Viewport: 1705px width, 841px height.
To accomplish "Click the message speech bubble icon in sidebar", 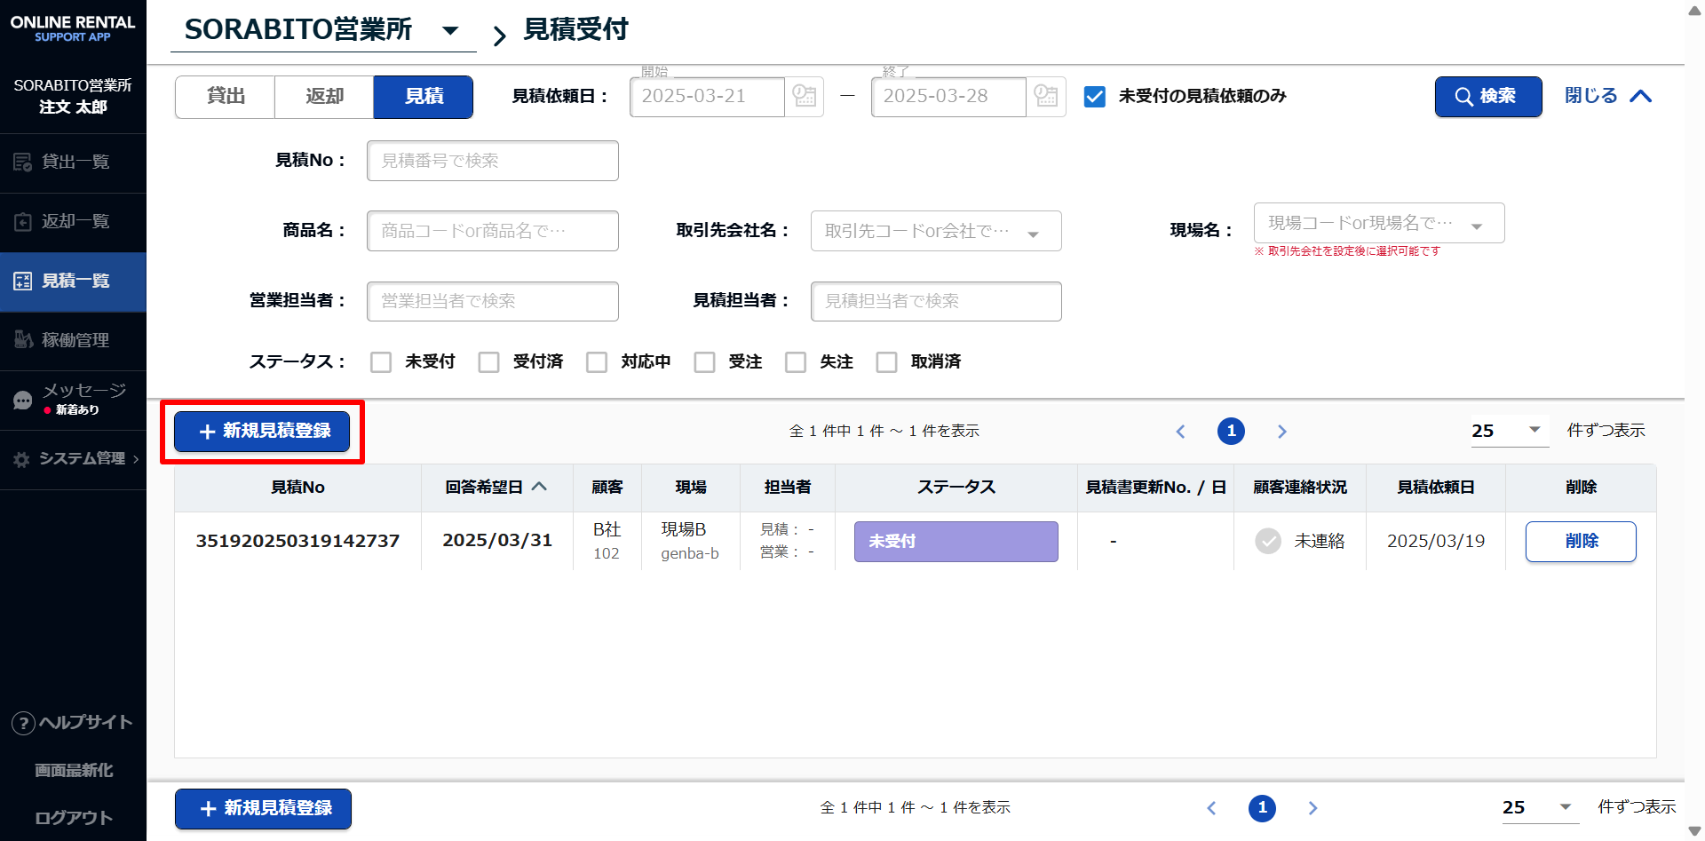I will [23, 401].
